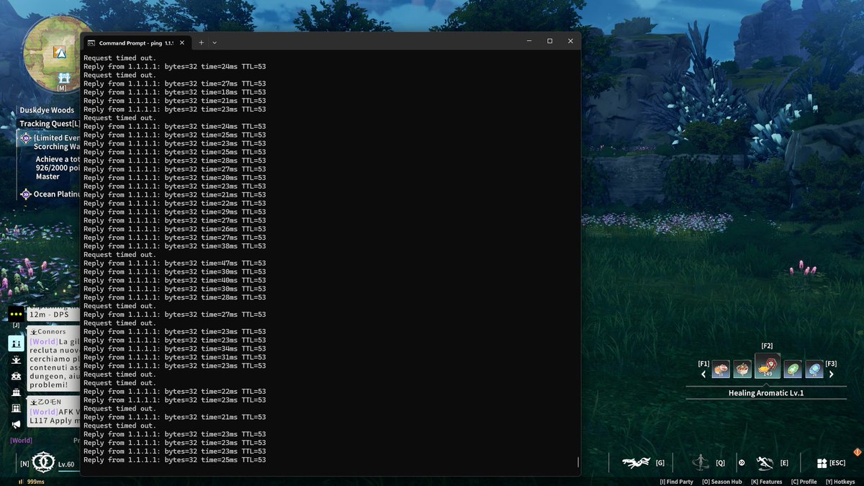The height and width of the screenshot is (486, 864).
Task: Select the Ocean Platinum quest icon
Action: (26, 194)
